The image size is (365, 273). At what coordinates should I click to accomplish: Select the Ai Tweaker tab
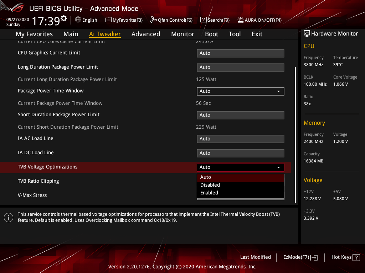point(105,34)
